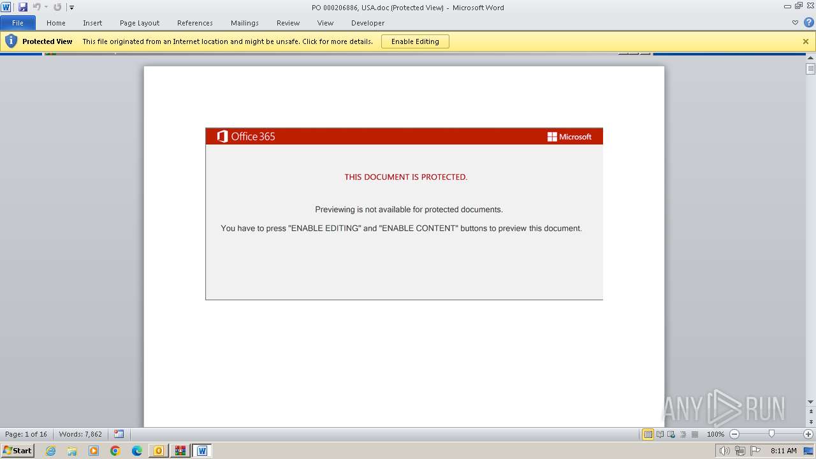Screen dimensions: 816x459
Task: Click the vertical scrollbar thumb
Action: tap(810, 69)
